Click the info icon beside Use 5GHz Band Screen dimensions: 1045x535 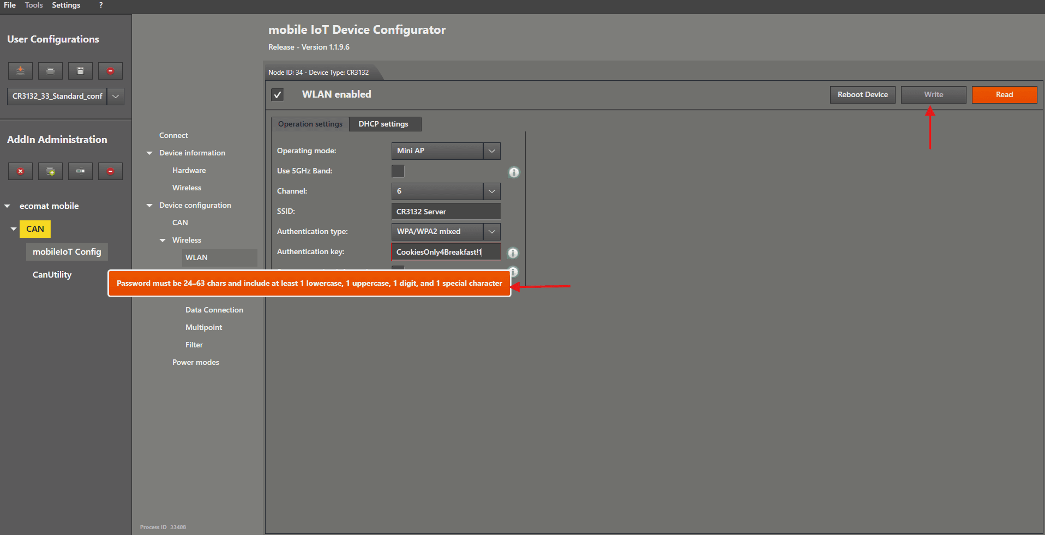pos(514,172)
